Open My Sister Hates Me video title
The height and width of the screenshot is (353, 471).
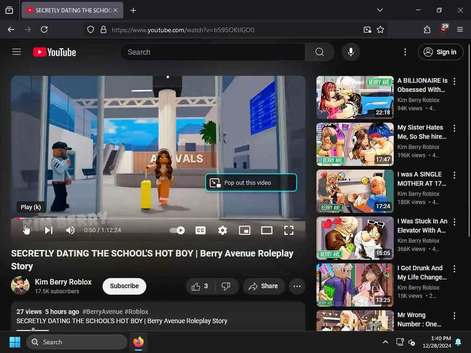[x=422, y=132]
